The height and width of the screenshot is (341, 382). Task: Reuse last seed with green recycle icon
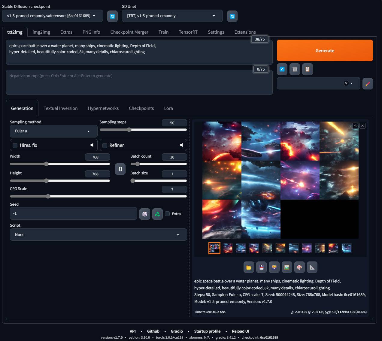coord(157,214)
